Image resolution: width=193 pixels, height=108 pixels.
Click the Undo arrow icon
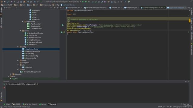(x=11, y=2)
